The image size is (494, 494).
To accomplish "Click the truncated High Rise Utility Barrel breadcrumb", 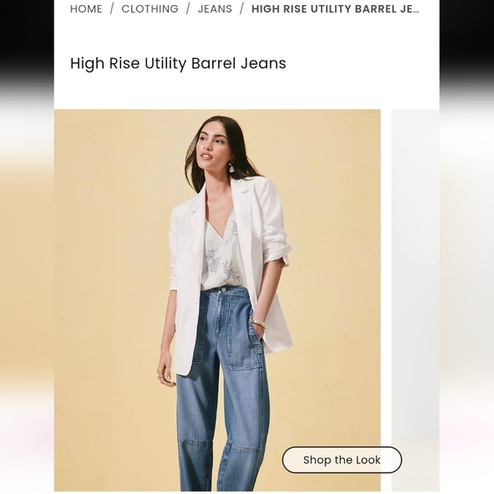I will coord(336,9).
